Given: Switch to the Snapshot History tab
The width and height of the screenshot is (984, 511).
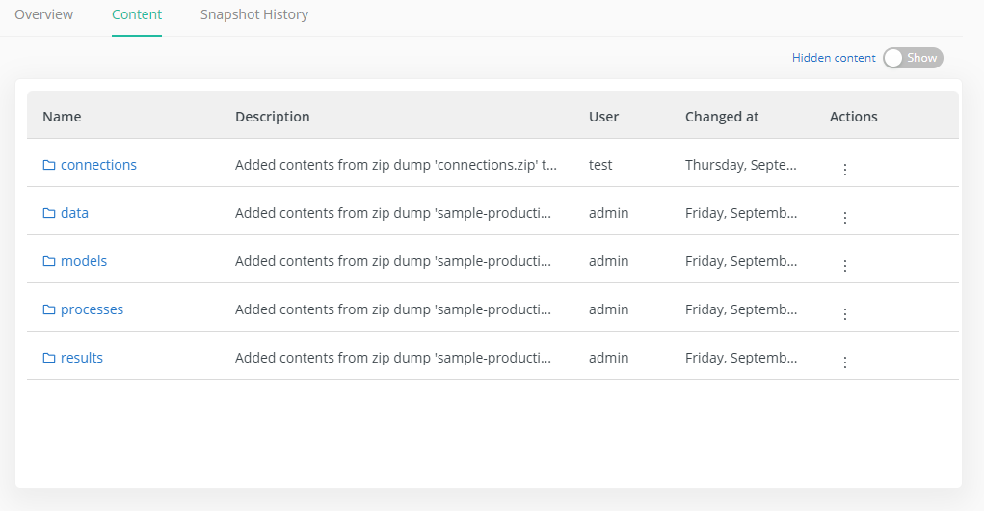Looking at the screenshot, I should tap(254, 15).
